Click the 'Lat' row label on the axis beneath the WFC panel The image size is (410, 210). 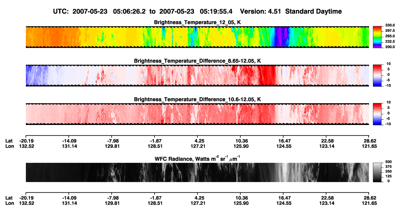pyautogui.click(x=9, y=198)
